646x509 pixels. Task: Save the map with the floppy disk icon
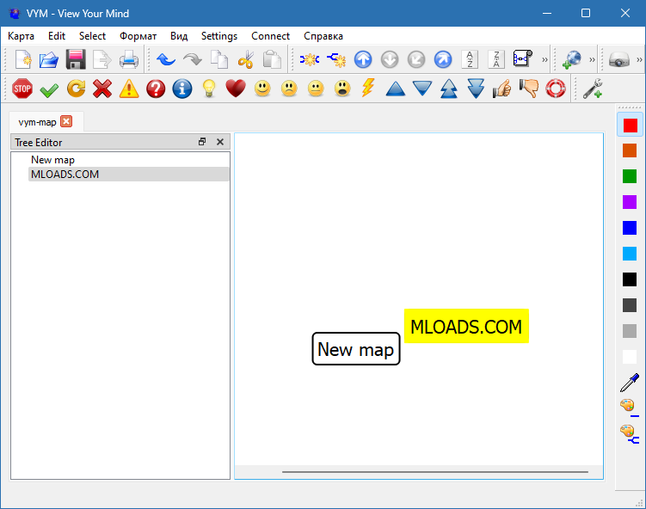click(x=76, y=59)
